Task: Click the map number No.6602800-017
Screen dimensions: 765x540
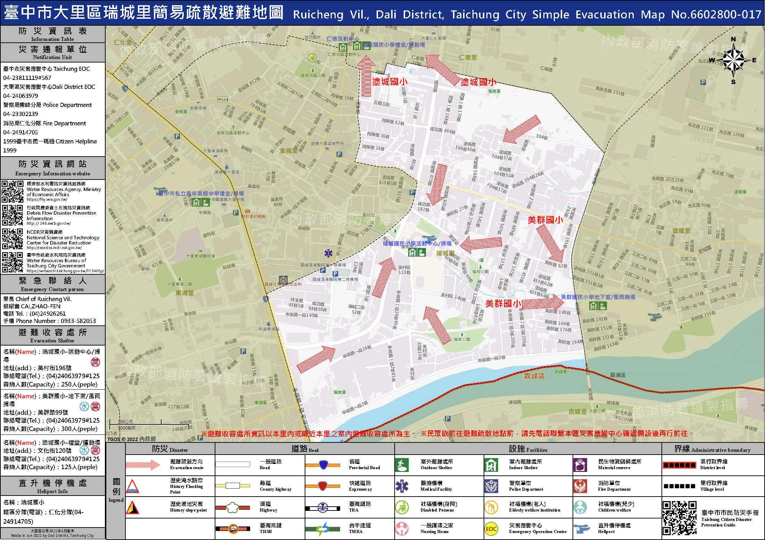Action: coord(716,14)
